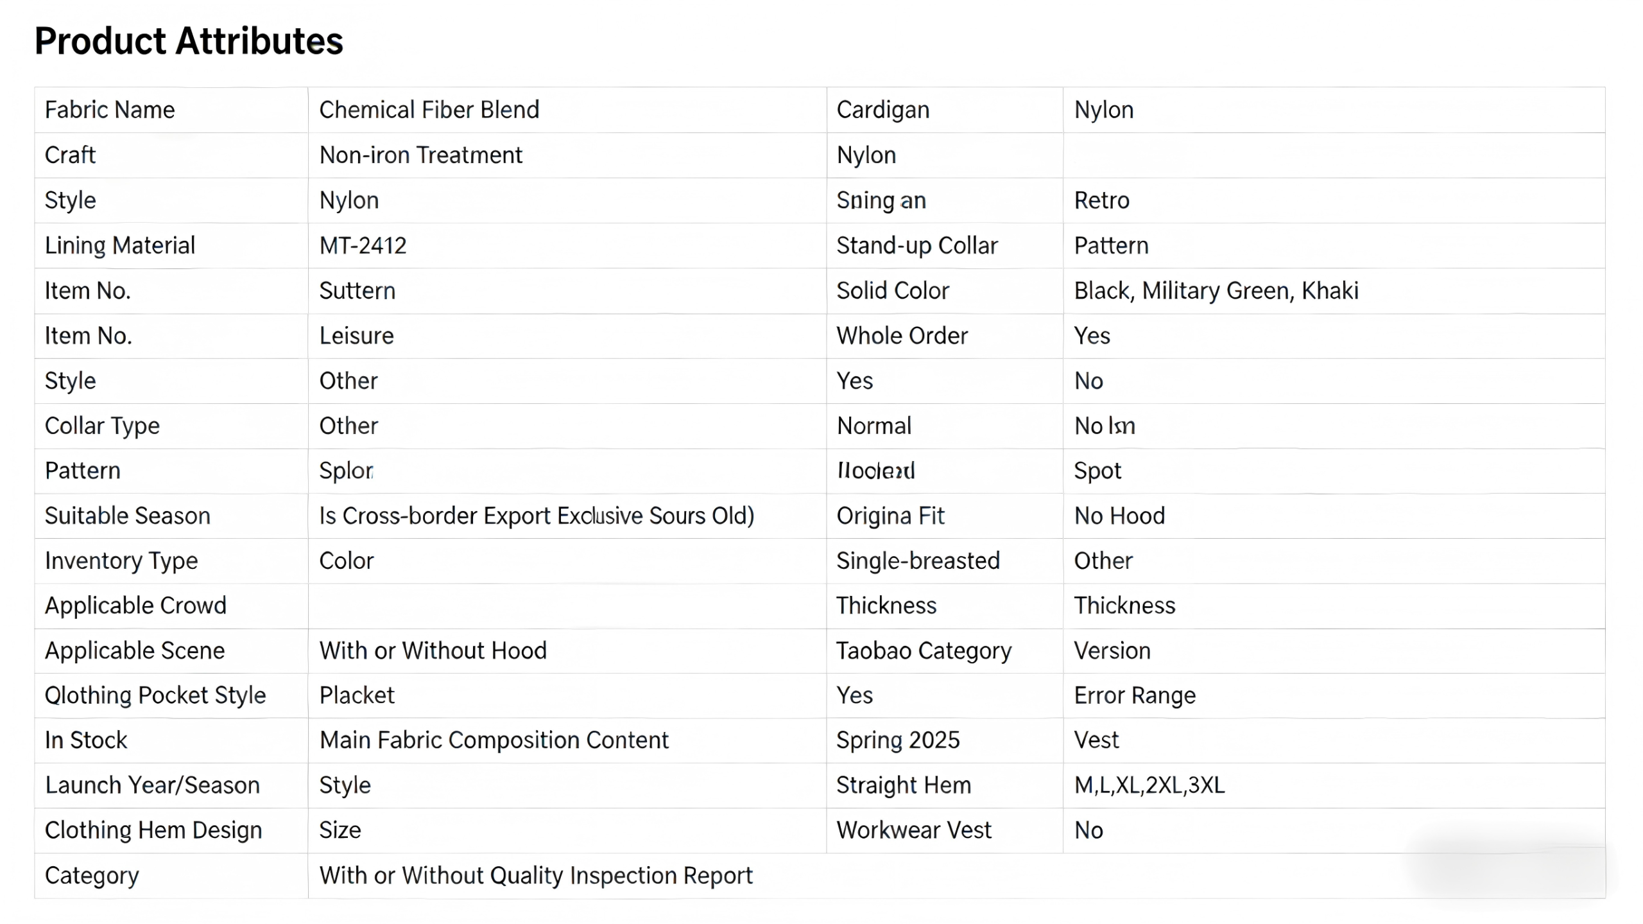
Task: Select the Fabric Name label cell
Action: (110, 110)
